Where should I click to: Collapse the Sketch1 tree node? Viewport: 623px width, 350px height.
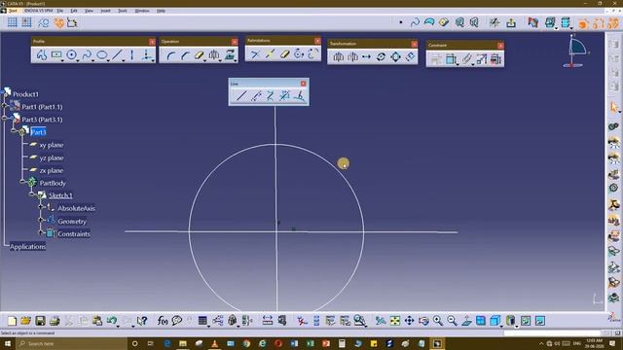[x=32, y=194]
